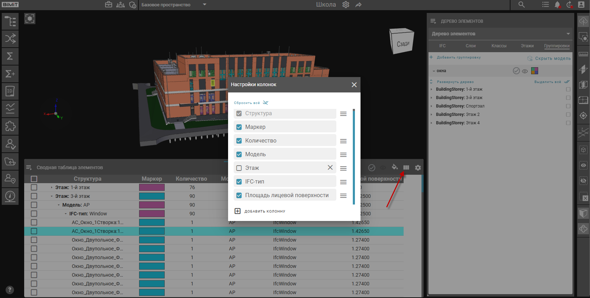Click the paint bucket fill icon
590x298 pixels.
pyautogui.click(x=395, y=167)
